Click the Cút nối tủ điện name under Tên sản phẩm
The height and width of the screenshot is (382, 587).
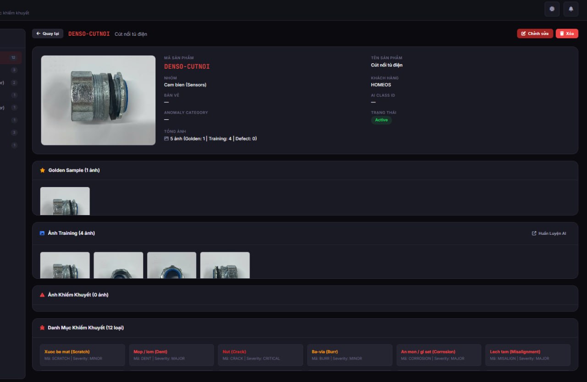[387, 65]
